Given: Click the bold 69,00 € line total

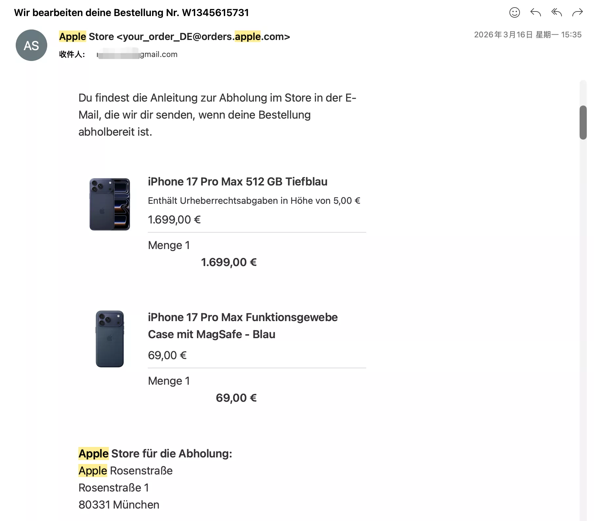Looking at the screenshot, I should coord(236,398).
